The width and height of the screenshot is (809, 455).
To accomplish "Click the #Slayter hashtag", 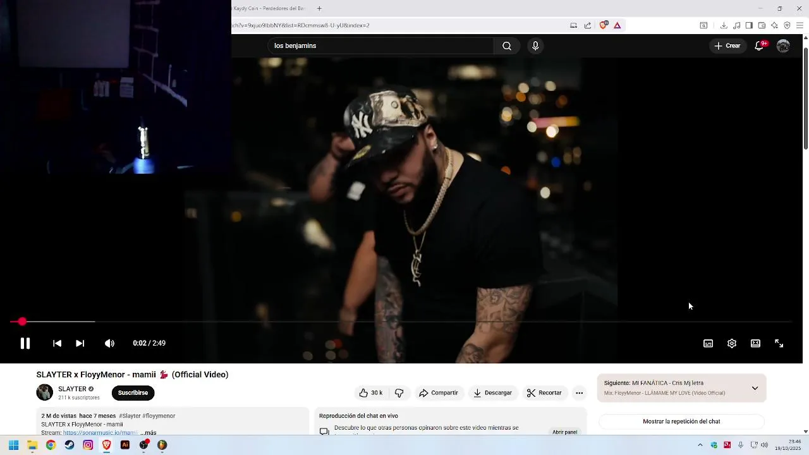I will coord(130,416).
